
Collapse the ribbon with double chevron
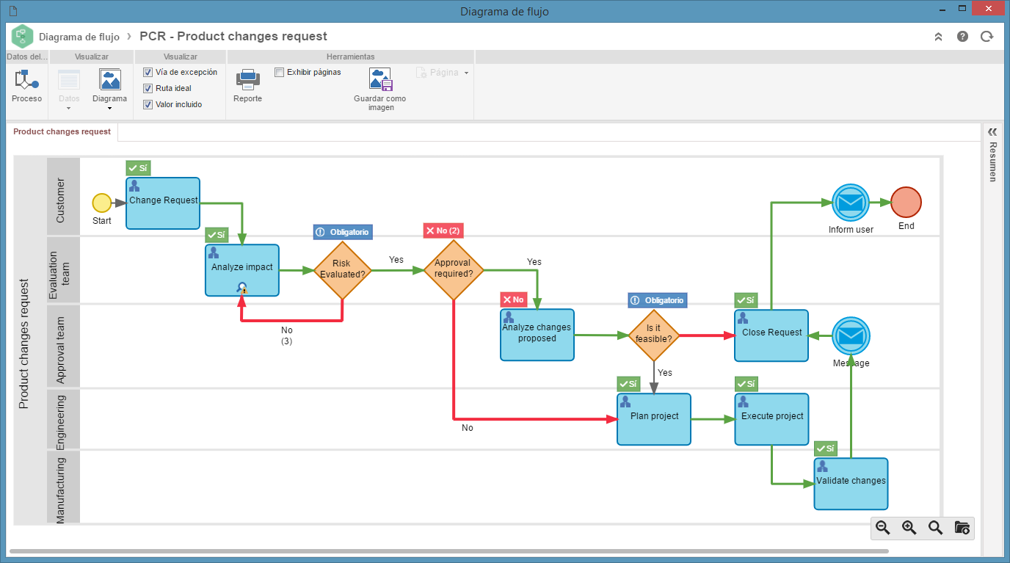click(938, 36)
